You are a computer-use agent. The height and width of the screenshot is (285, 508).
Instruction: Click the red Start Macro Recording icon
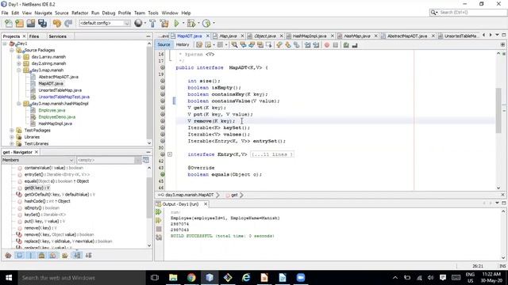tap(326, 45)
